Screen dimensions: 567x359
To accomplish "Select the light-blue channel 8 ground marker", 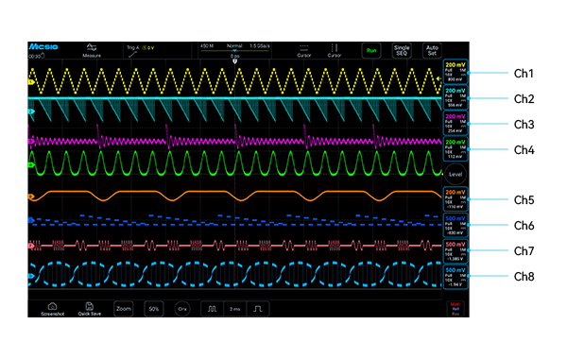I will point(31,276).
